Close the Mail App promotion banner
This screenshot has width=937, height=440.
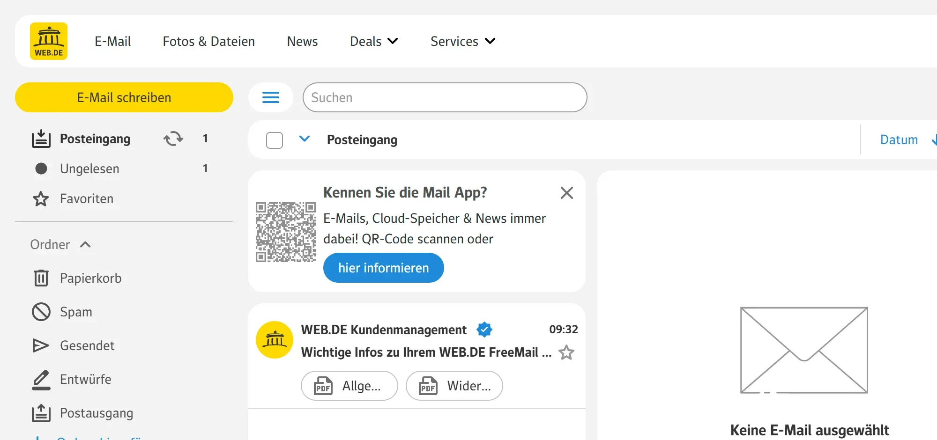point(567,193)
